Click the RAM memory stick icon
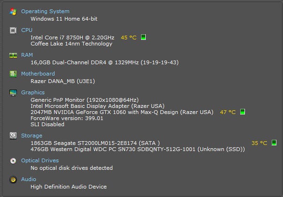Viewport: 283px width, 197px height. point(13,55)
